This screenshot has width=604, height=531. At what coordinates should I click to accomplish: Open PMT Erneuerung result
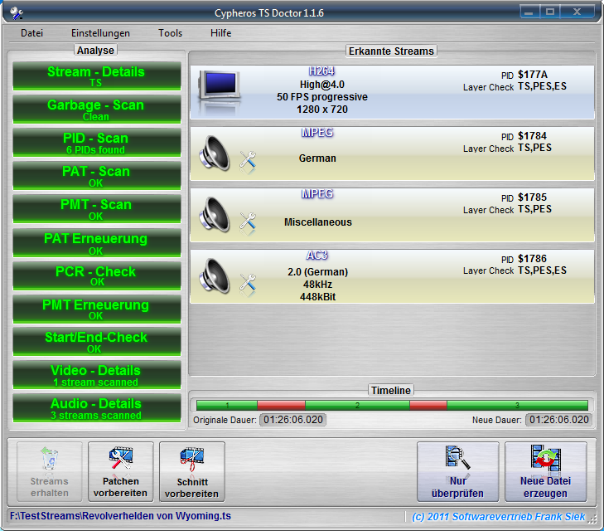[x=97, y=309]
